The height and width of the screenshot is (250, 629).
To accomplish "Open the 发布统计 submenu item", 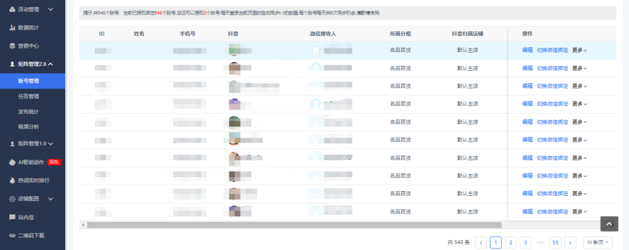I will click(29, 111).
